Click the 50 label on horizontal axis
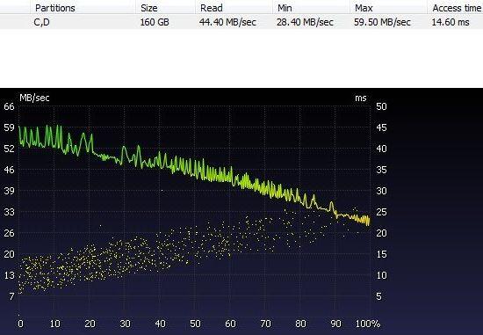Viewport: 483px width, 335px height. [195, 324]
